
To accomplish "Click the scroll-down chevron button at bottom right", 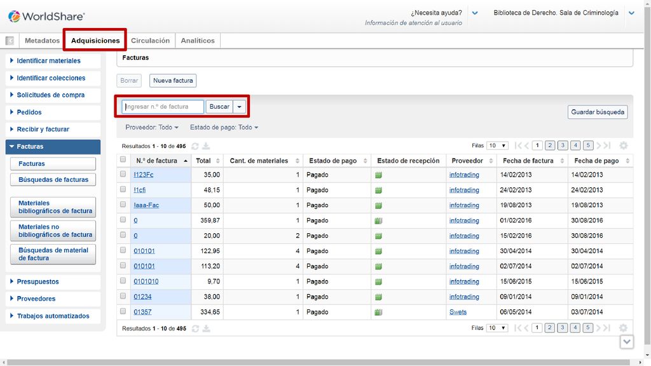I will [x=626, y=342].
